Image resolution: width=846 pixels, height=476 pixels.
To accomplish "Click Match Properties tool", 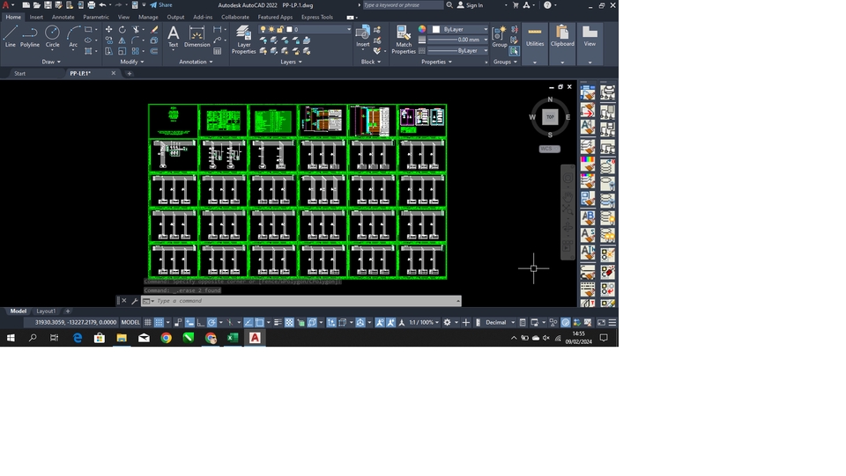I will pyautogui.click(x=404, y=40).
